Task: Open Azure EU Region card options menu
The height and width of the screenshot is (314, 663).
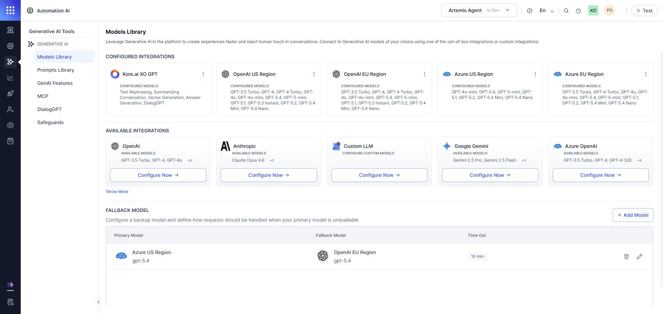Action: pos(646,74)
